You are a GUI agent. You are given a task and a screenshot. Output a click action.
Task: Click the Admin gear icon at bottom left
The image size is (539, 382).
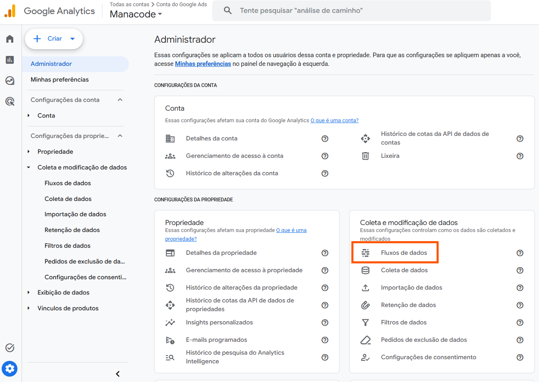click(x=10, y=368)
